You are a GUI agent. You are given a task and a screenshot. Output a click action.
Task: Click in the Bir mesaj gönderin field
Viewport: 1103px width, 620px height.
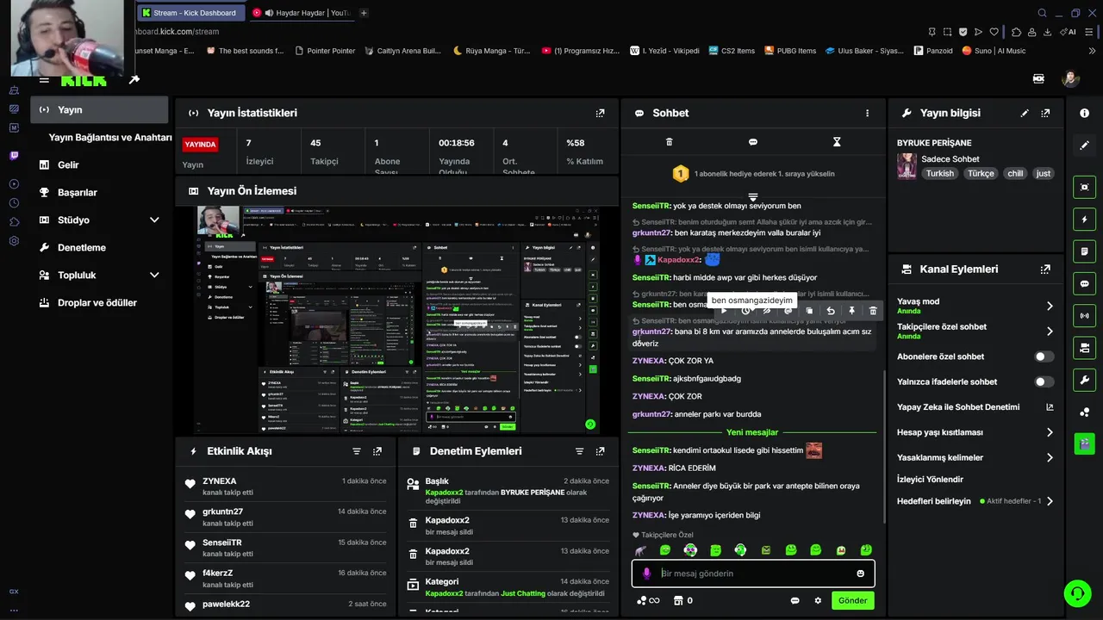pyautogui.click(x=753, y=573)
